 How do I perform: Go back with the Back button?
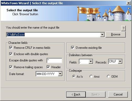(x=76, y=94)
